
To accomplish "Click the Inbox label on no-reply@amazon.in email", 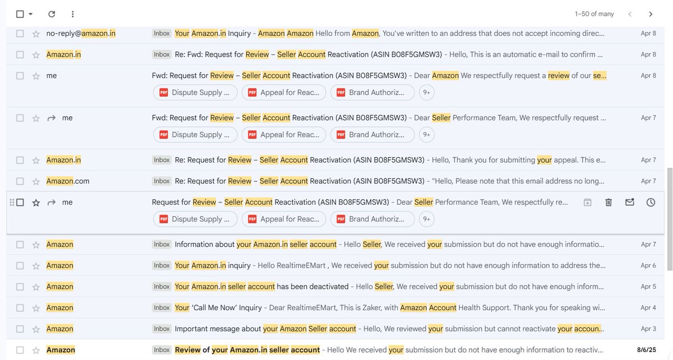I will (x=162, y=34).
